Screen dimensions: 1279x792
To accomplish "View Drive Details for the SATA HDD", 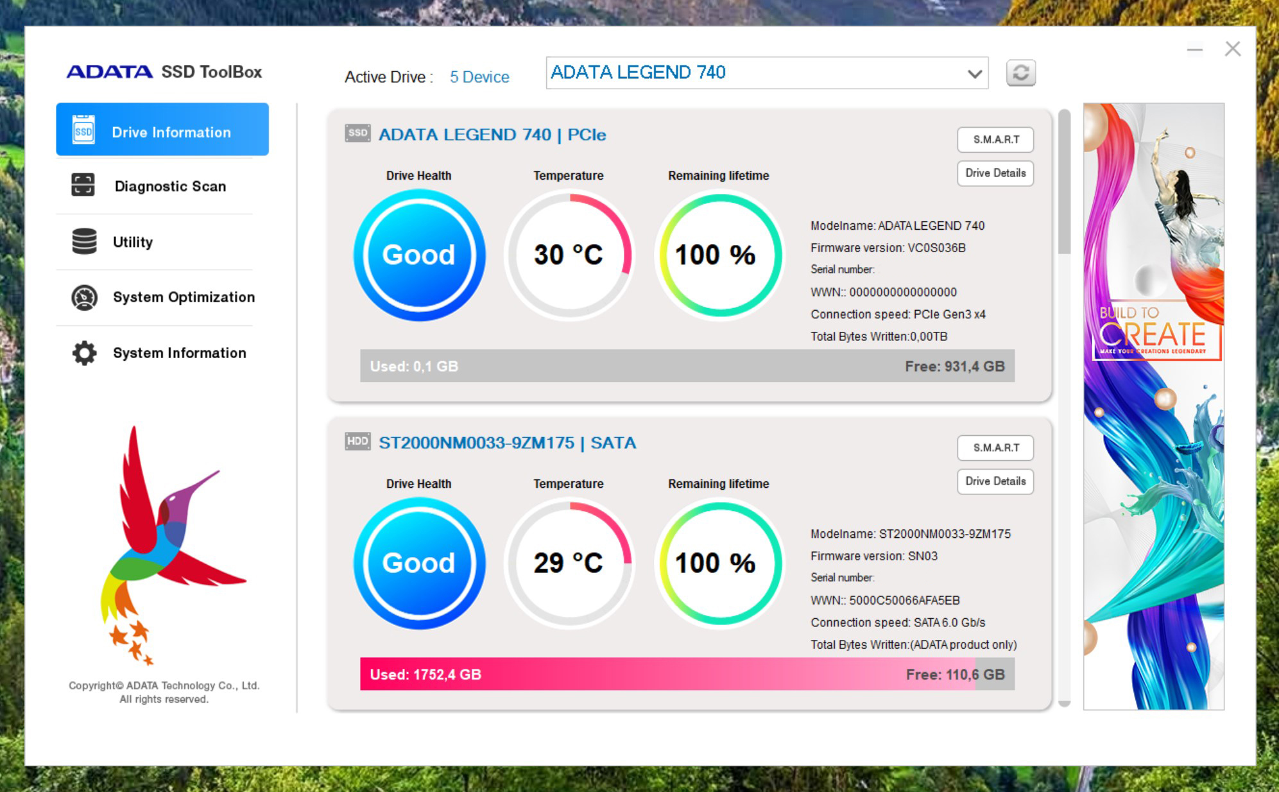I will click(995, 481).
